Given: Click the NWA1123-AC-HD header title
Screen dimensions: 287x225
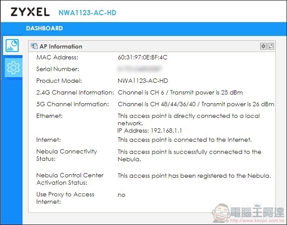Looking at the screenshot, I should click(x=87, y=13).
